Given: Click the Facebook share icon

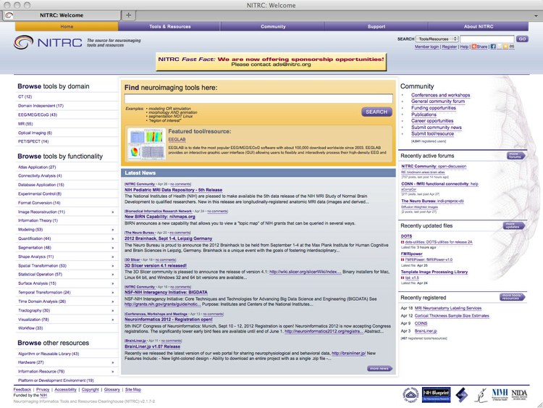Looking at the screenshot, I should tap(493, 46).
